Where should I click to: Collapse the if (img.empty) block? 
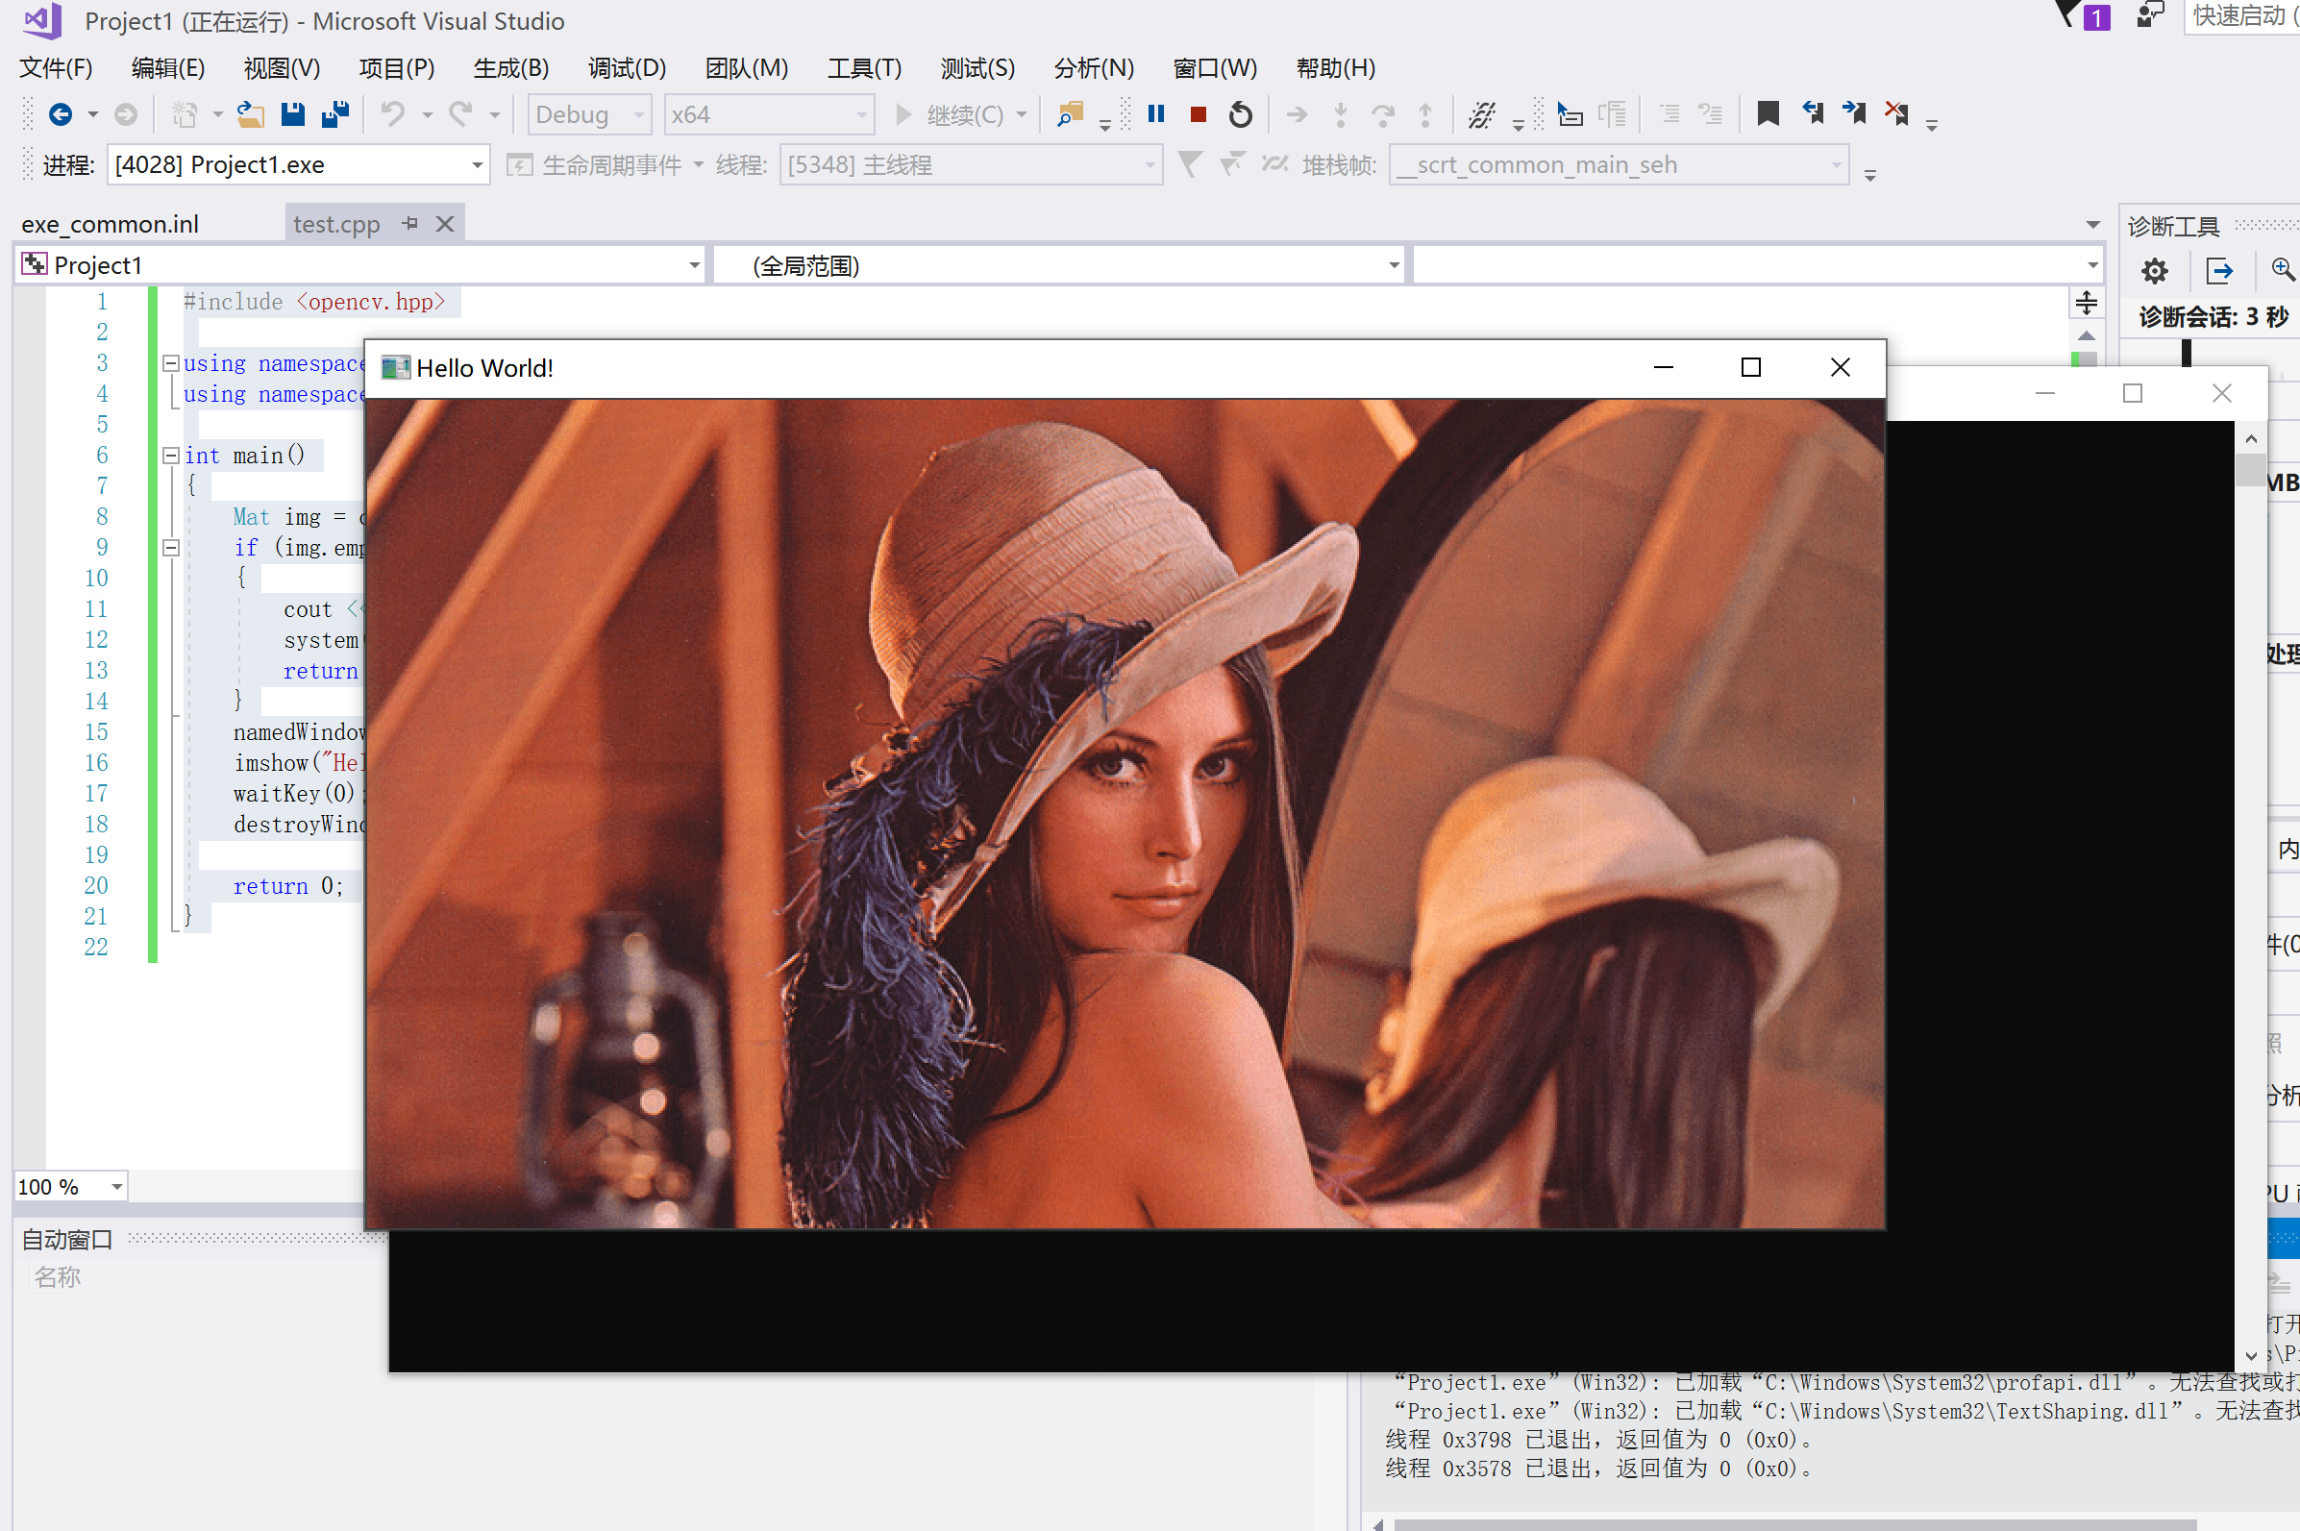point(171,548)
